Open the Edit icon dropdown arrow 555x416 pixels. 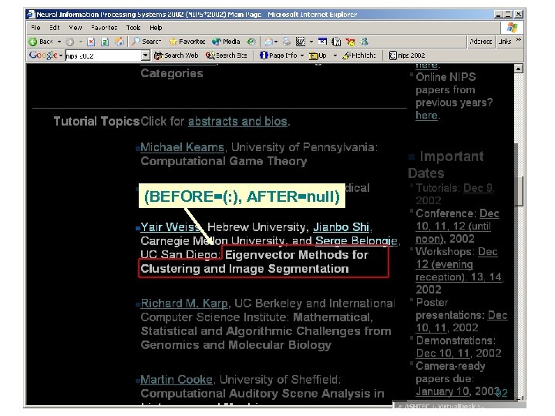pyautogui.click(x=311, y=42)
